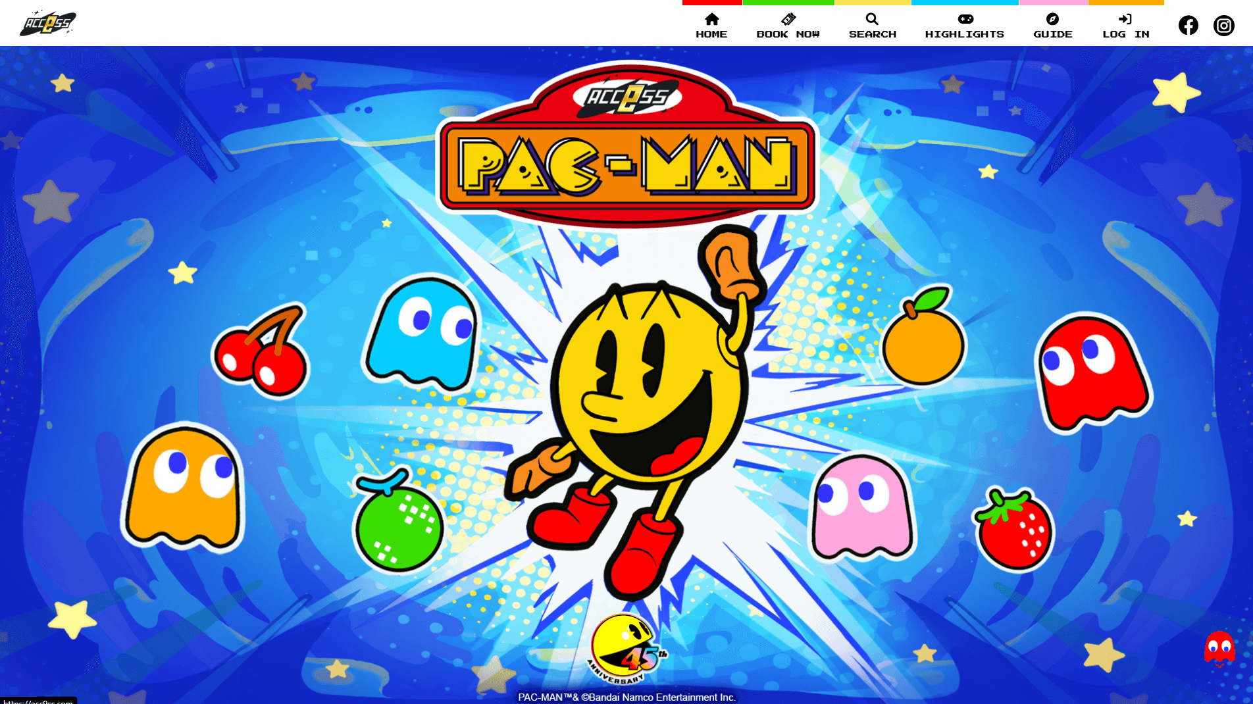Open the Highlights menu label
Viewport: 1253px width, 704px height.
[x=964, y=34]
